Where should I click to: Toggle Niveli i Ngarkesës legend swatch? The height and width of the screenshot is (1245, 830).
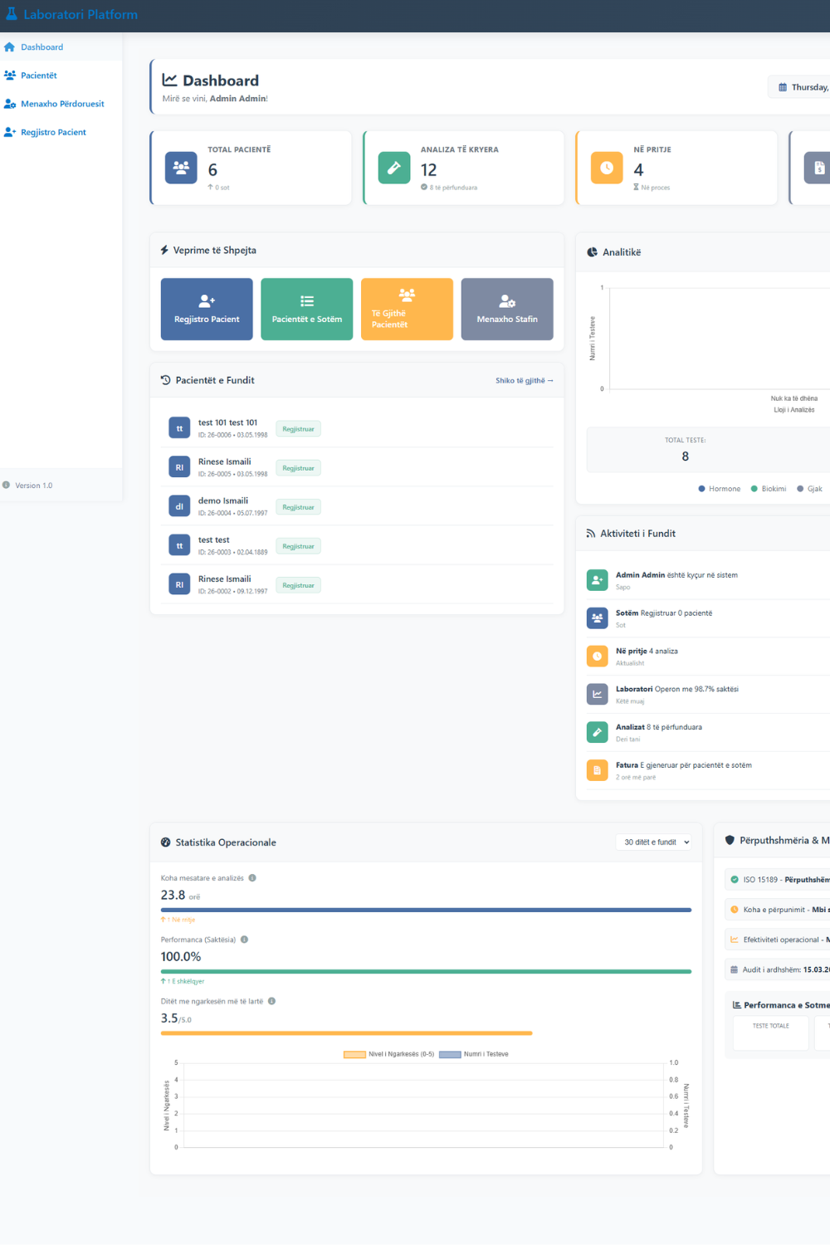(355, 1055)
